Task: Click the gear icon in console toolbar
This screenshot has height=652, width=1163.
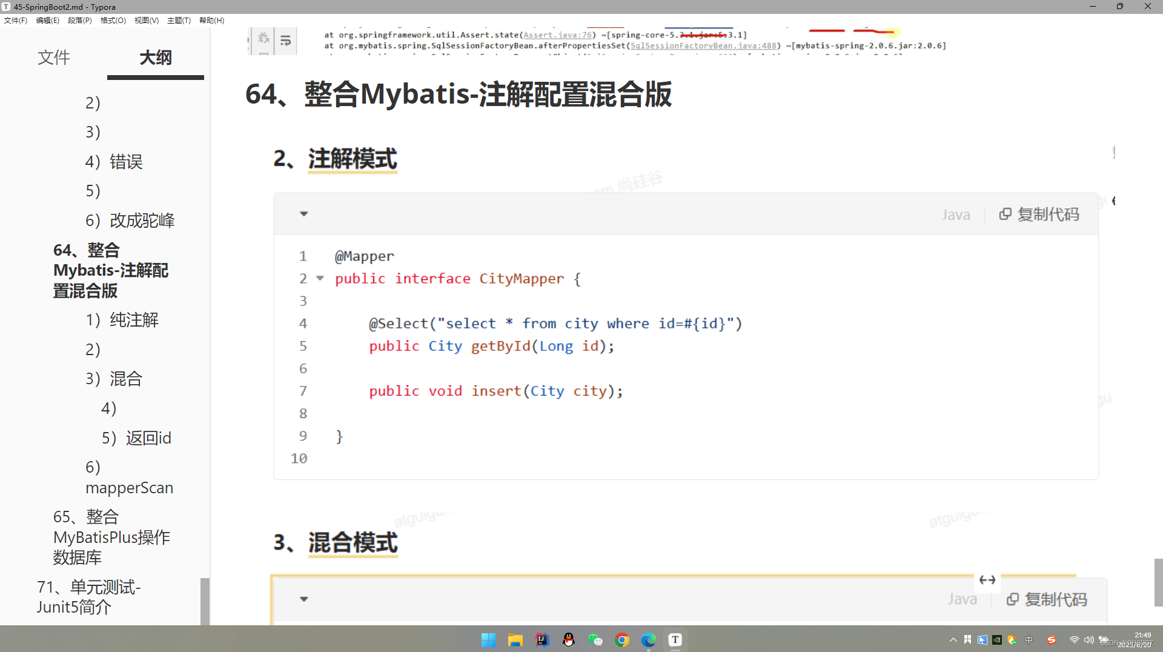Action: pos(263,38)
